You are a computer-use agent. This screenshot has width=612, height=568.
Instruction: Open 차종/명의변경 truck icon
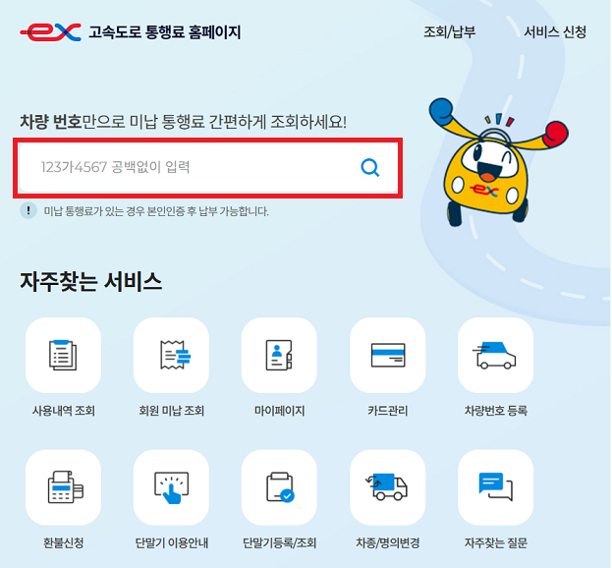coord(388,487)
